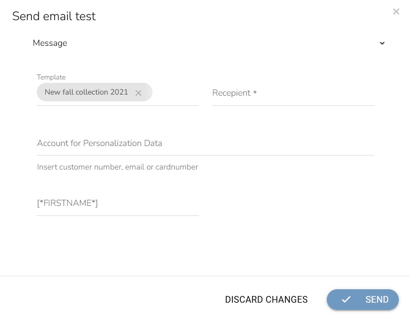Image resolution: width=410 pixels, height=315 pixels.
Task: Click the checkmark icon on Send button
Action: coord(346,300)
